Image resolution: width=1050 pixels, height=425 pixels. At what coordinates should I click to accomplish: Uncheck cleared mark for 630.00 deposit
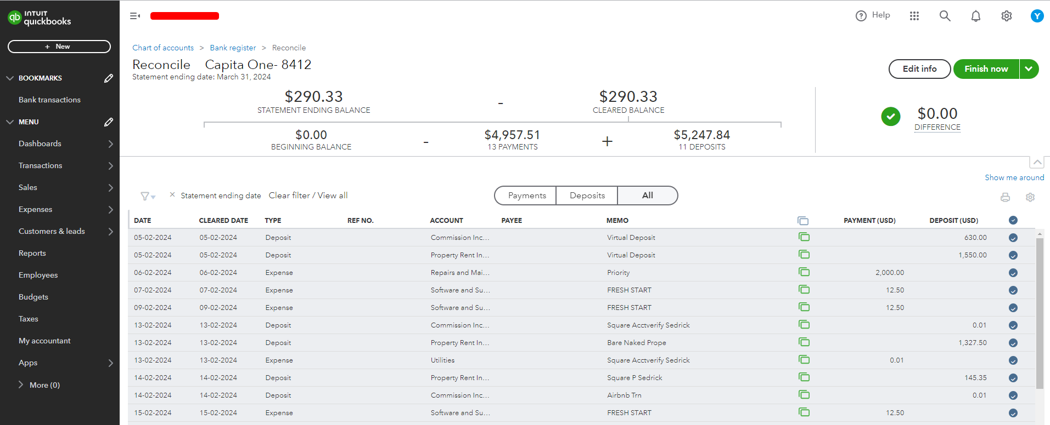pos(1013,238)
